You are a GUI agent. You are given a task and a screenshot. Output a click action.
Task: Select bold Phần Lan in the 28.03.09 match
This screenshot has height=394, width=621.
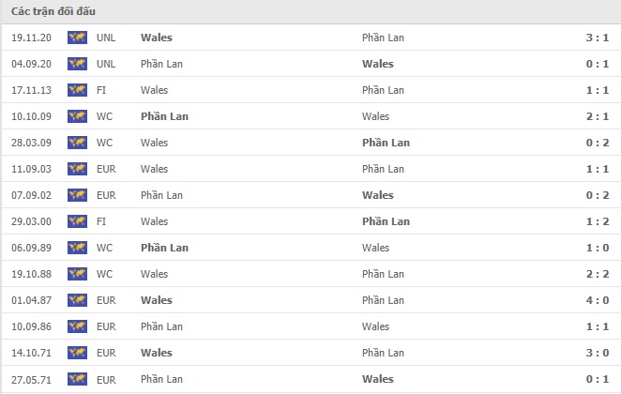(386, 143)
